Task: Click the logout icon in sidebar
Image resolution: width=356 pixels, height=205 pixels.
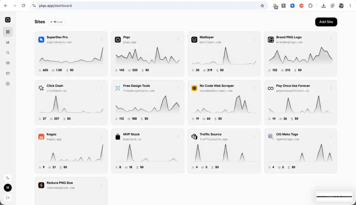Action: [8, 198]
